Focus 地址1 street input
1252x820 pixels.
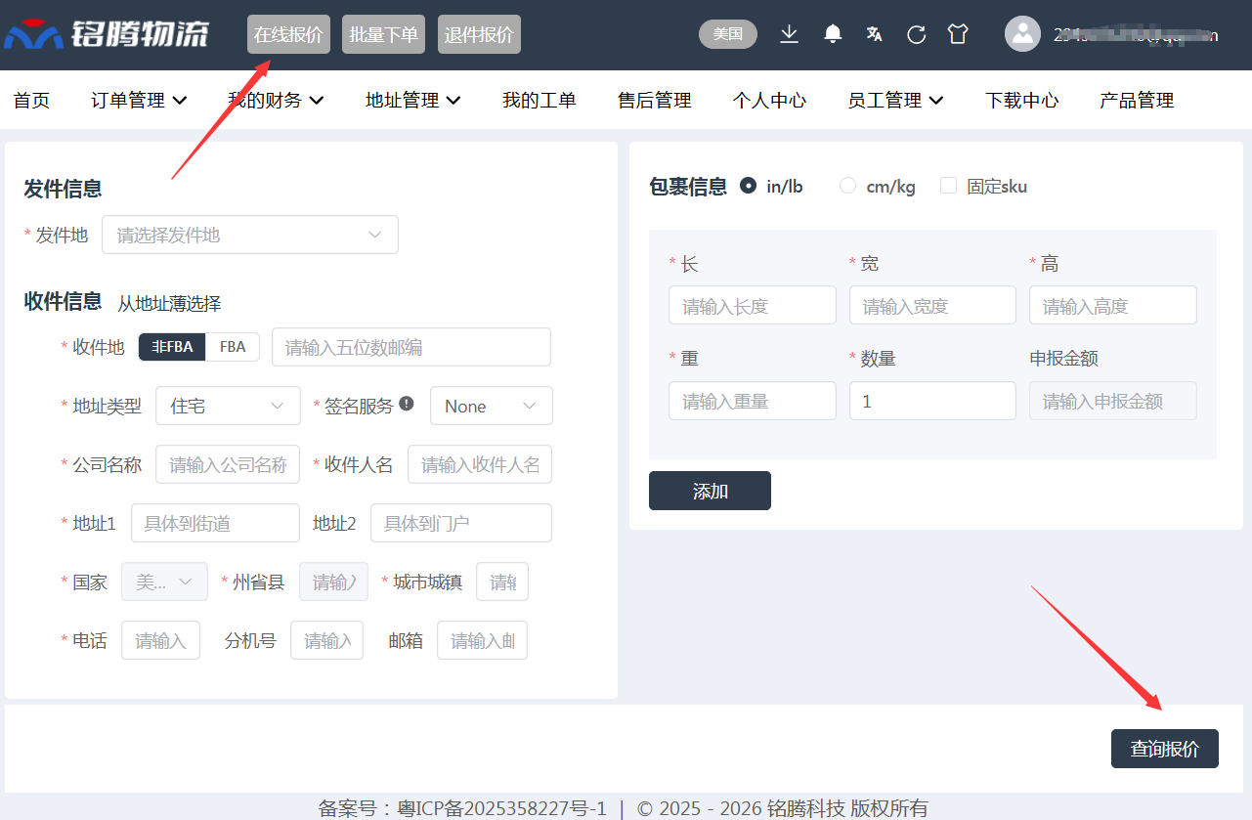tap(215, 523)
